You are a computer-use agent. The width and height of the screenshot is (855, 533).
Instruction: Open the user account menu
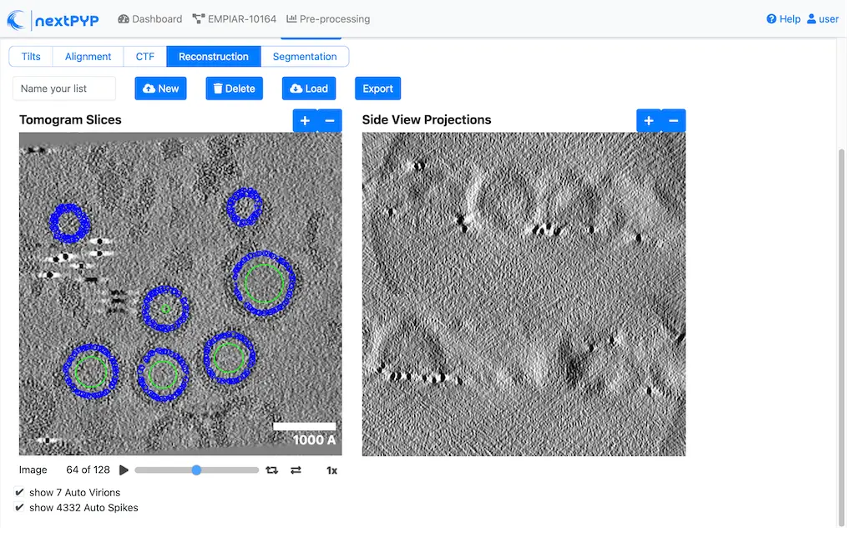tap(822, 19)
